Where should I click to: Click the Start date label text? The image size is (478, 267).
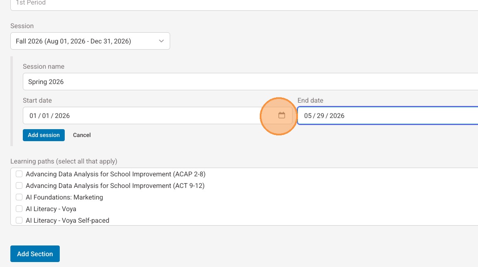click(37, 100)
